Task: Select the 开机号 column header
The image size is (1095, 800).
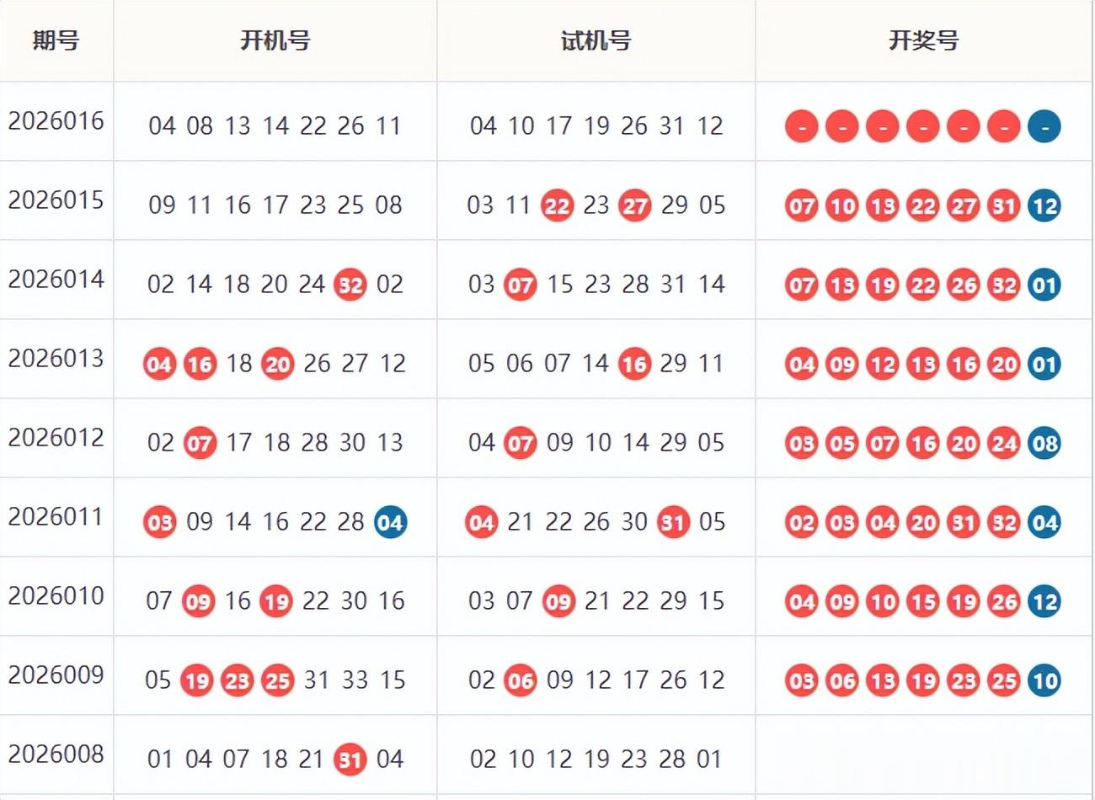Action: pos(275,40)
